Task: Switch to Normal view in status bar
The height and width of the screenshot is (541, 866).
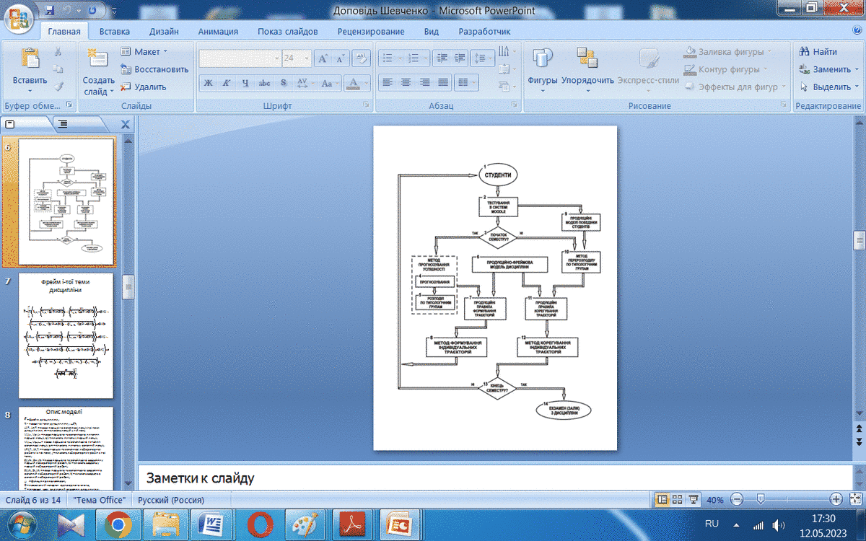Action: [x=662, y=499]
